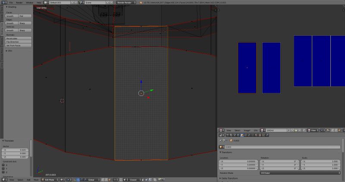Open the Texture properties tab icon
Viewport: 345px width, 182px height.
point(260,135)
